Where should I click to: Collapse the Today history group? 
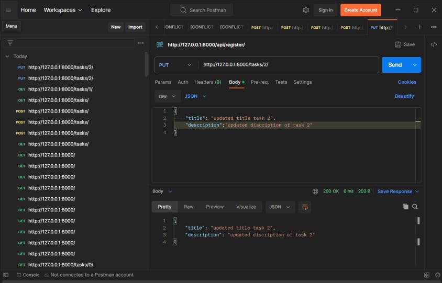(7, 56)
